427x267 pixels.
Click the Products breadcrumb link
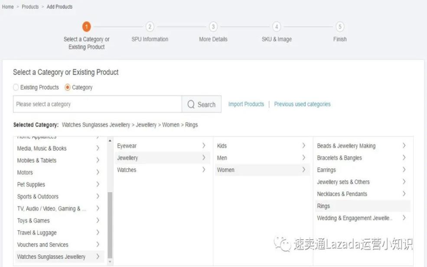pos(30,7)
